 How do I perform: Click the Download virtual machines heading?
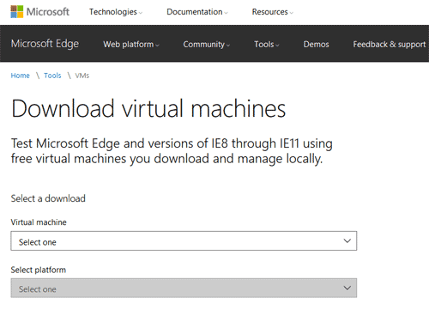[x=148, y=108]
